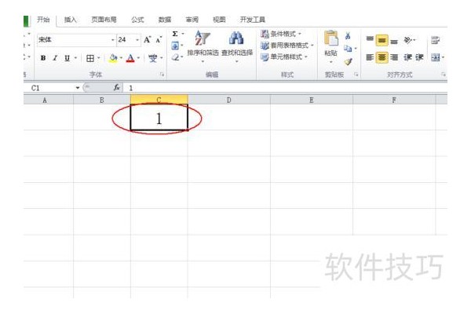Open 套用表格格式 table format menu
Viewport: 471px width, 314px height.
coord(287,46)
